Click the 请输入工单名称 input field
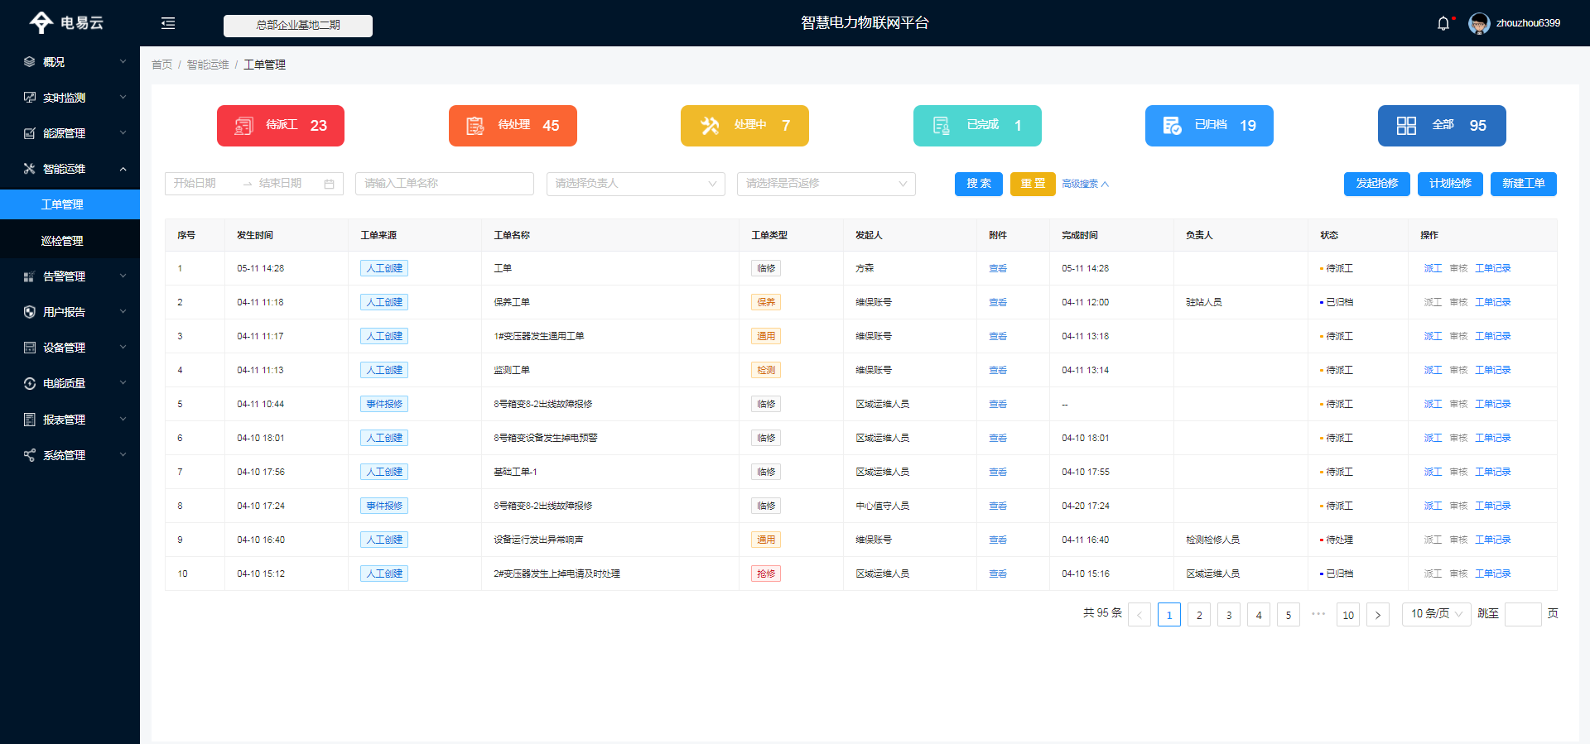 click(x=444, y=184)
